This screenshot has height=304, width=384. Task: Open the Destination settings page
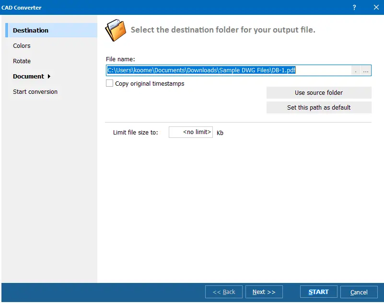[x=51, y=30]
